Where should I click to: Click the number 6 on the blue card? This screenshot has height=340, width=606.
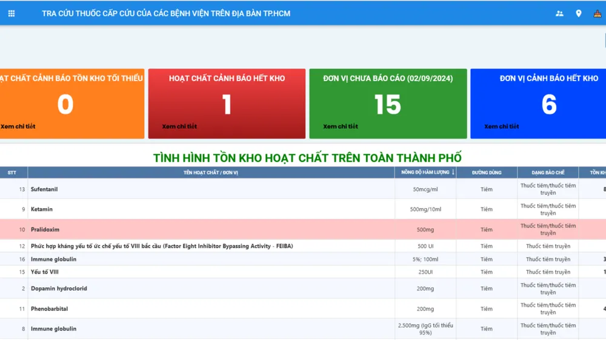tap(549, 105)
